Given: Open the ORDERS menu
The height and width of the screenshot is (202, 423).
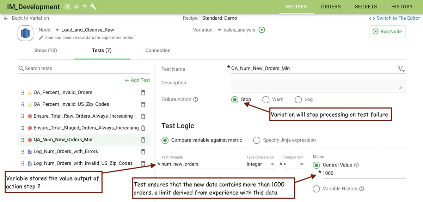Looking at the screenshot, I should [x=331, y=7].
